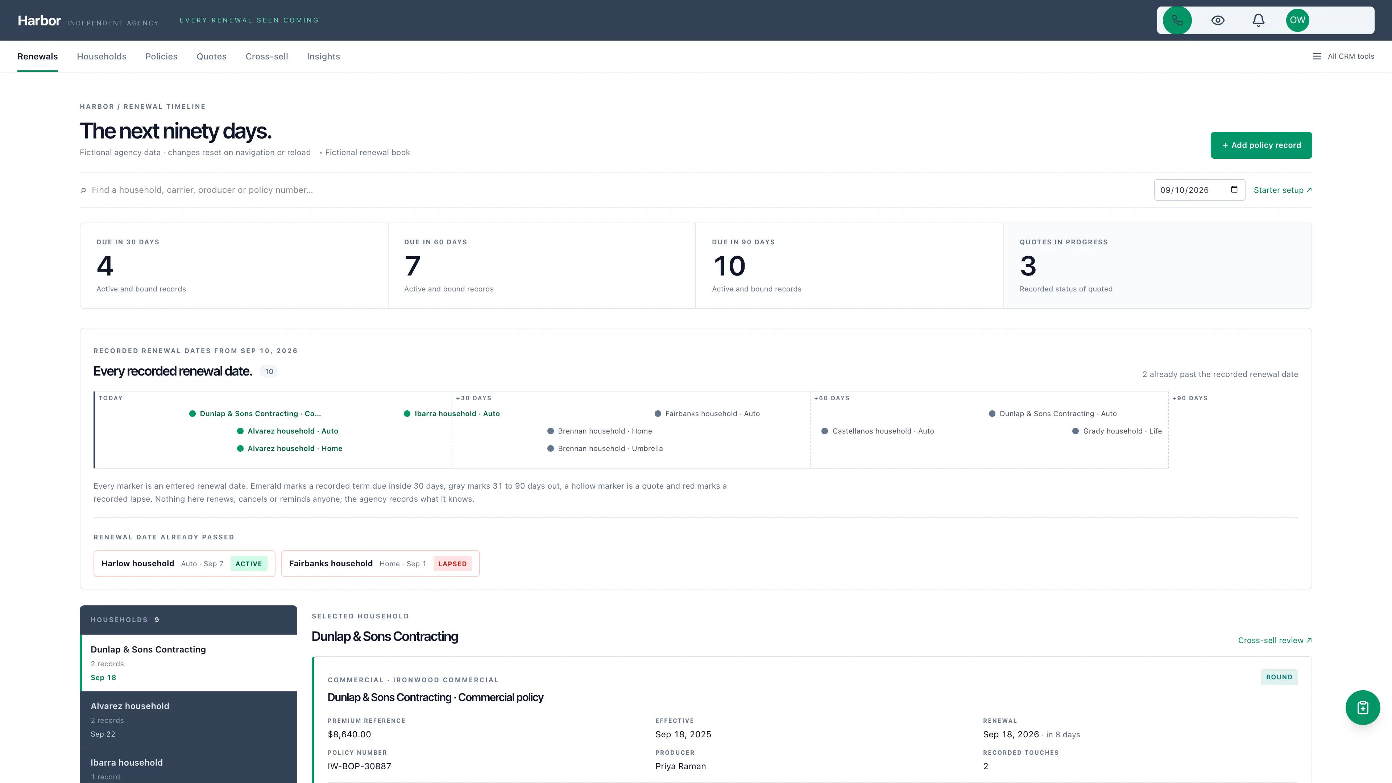1392x783 pixels.
Task: Select the Brennan household Home timeline marker
Action: point(599,431)
